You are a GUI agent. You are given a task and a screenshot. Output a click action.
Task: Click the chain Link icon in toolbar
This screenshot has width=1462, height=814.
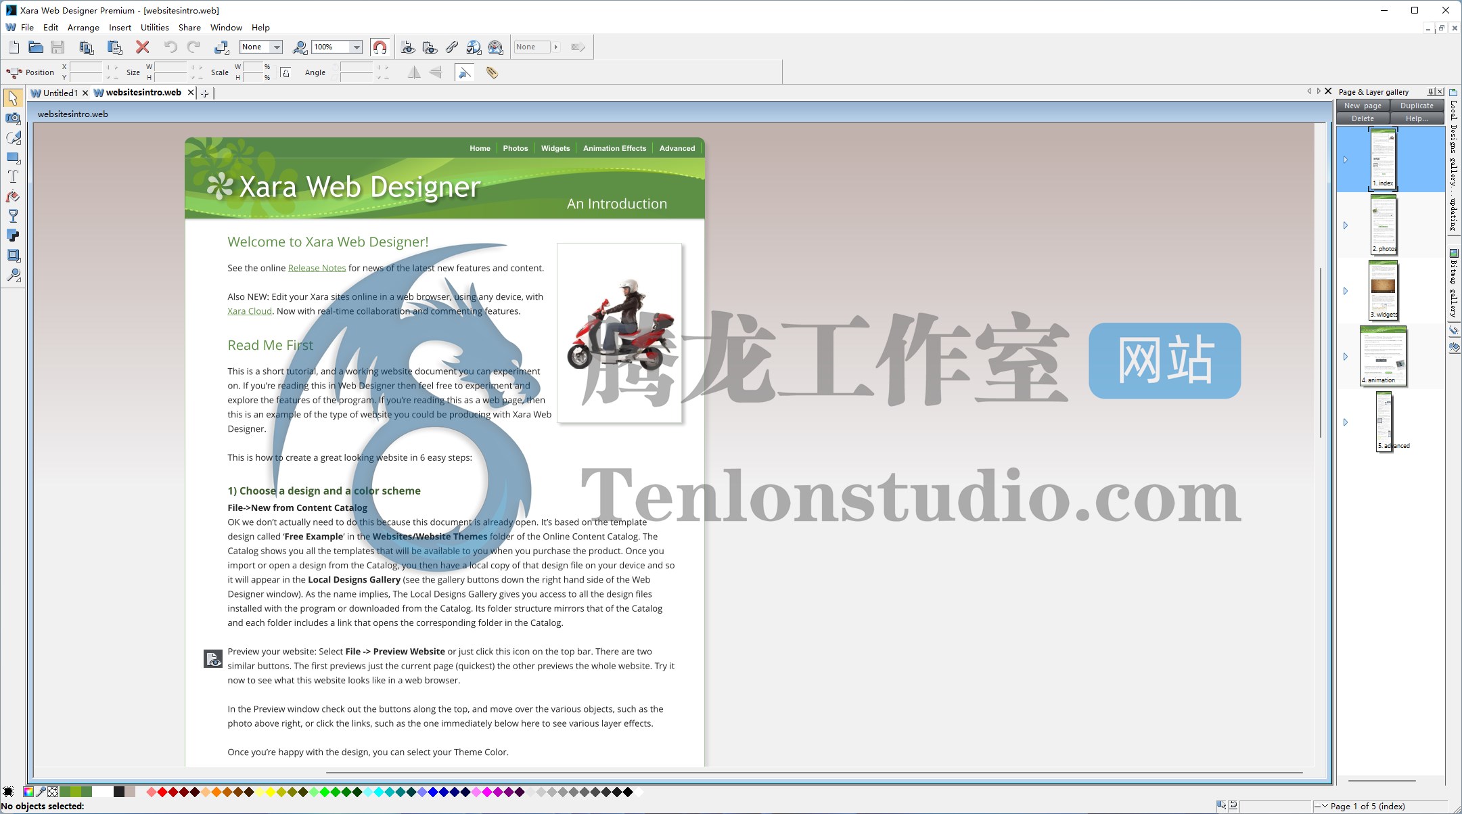(x=452, y=47)
